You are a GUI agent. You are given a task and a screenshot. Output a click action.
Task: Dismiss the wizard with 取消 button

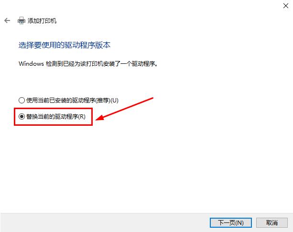tap(271, 222)
